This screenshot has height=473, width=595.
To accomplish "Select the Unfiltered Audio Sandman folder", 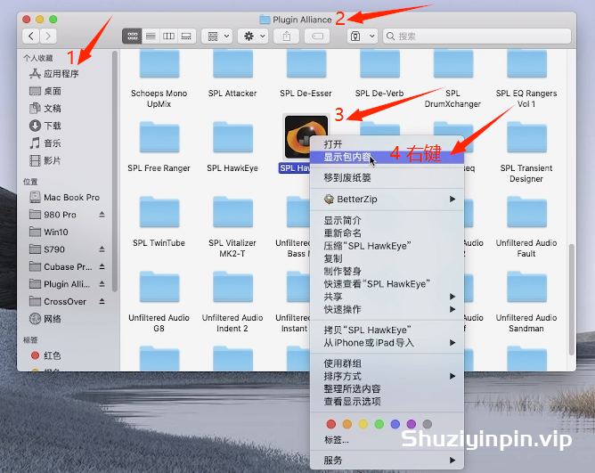I will 526,287.
